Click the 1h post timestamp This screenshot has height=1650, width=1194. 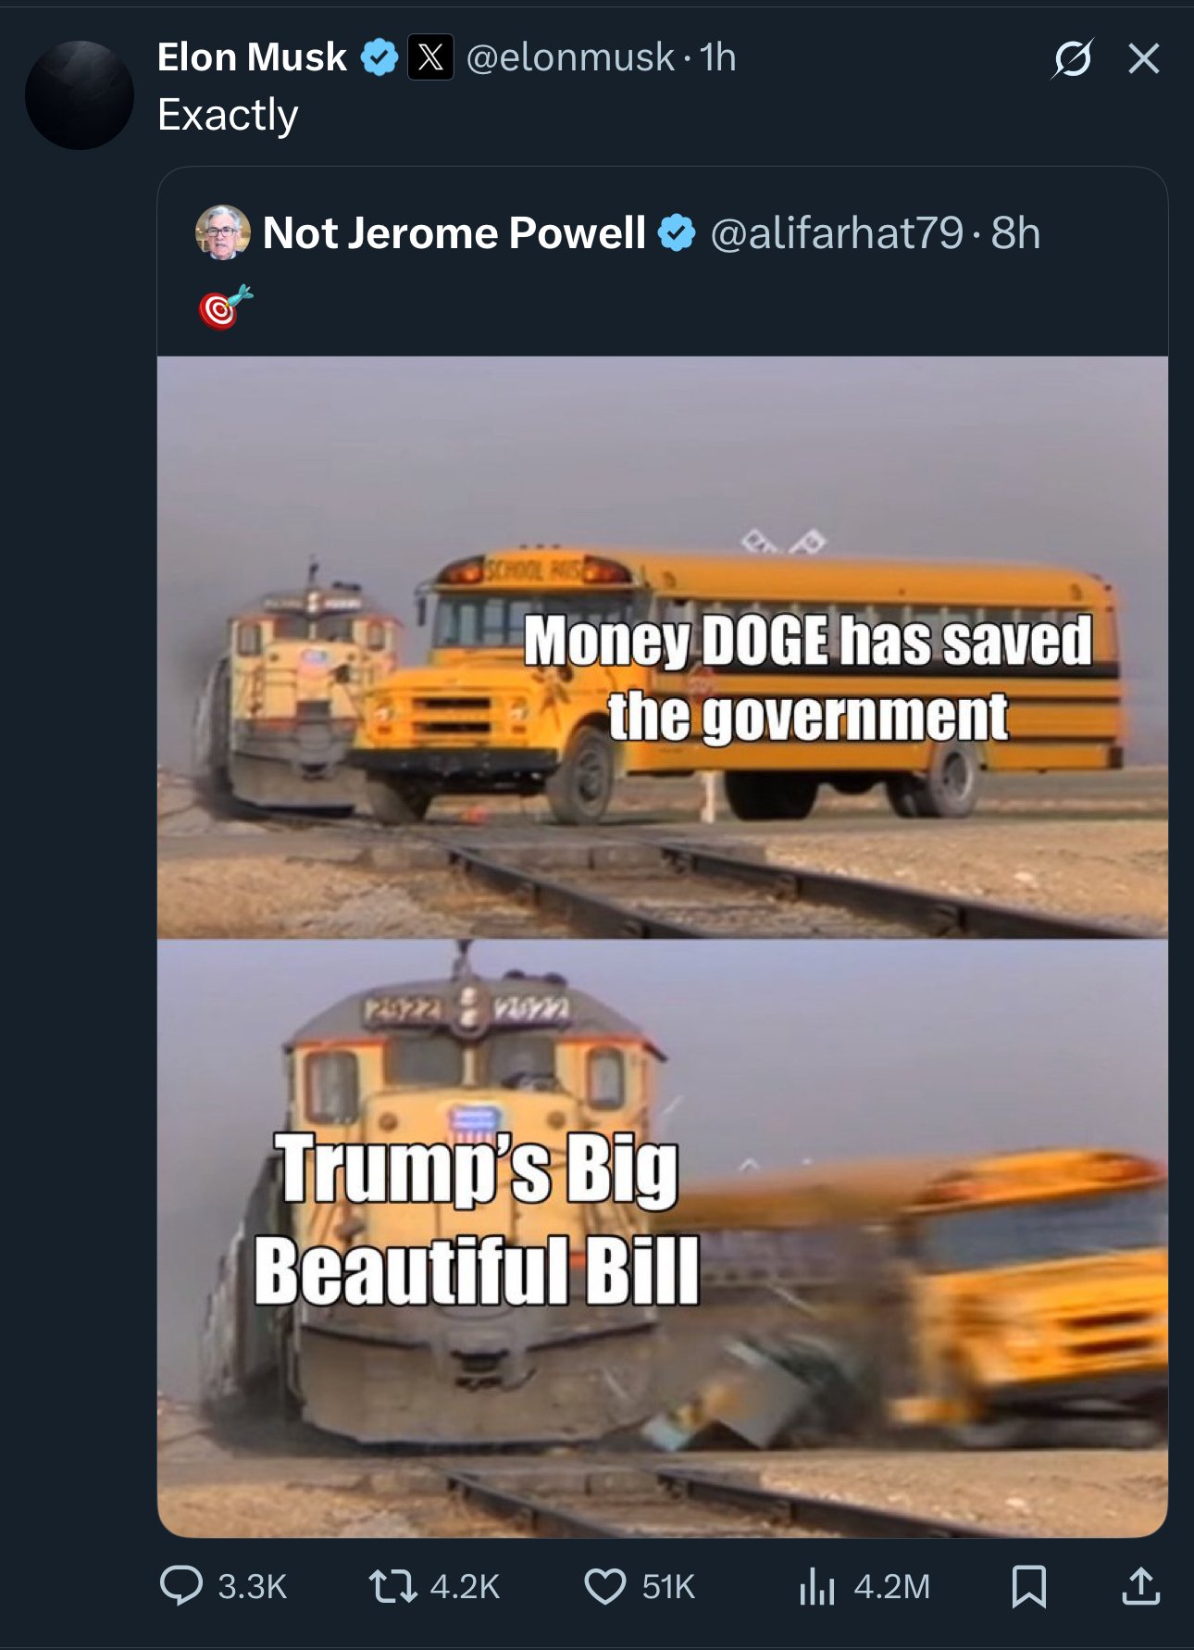[718, 57]
